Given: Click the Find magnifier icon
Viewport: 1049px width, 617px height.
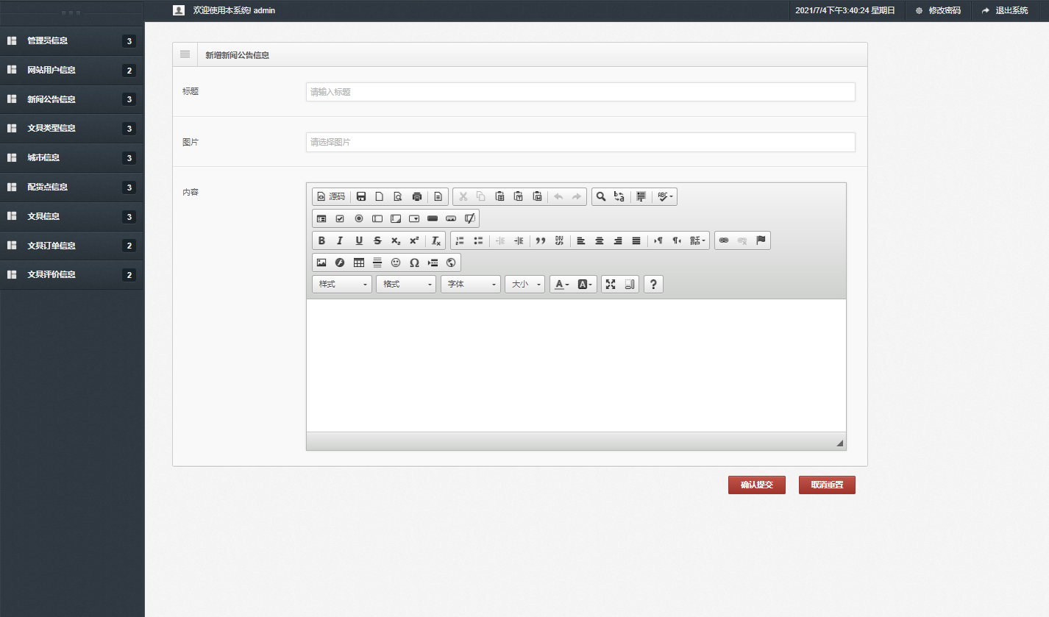Looking at the screenshot, I should [601, 196].
